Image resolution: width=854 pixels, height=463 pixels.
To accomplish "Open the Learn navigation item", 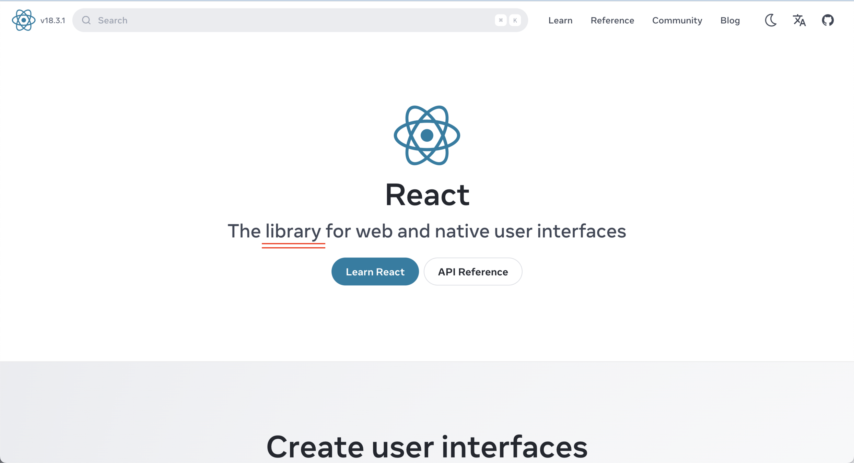I will [x=560, y=20].
